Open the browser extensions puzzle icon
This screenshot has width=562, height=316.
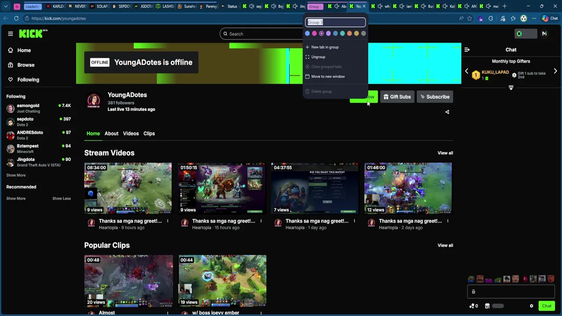pyautogui.click(x=491, y=18)
